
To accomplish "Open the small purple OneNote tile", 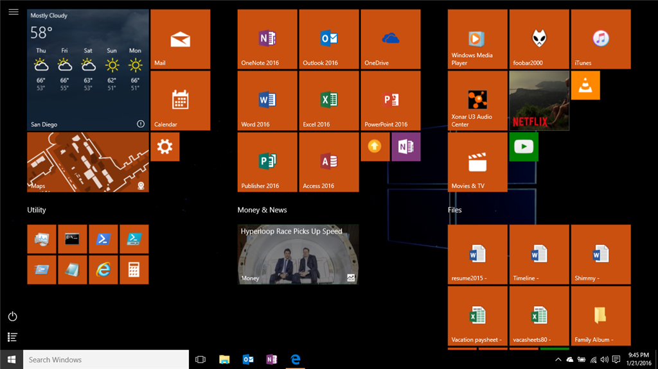I will [x=406, y=147].
